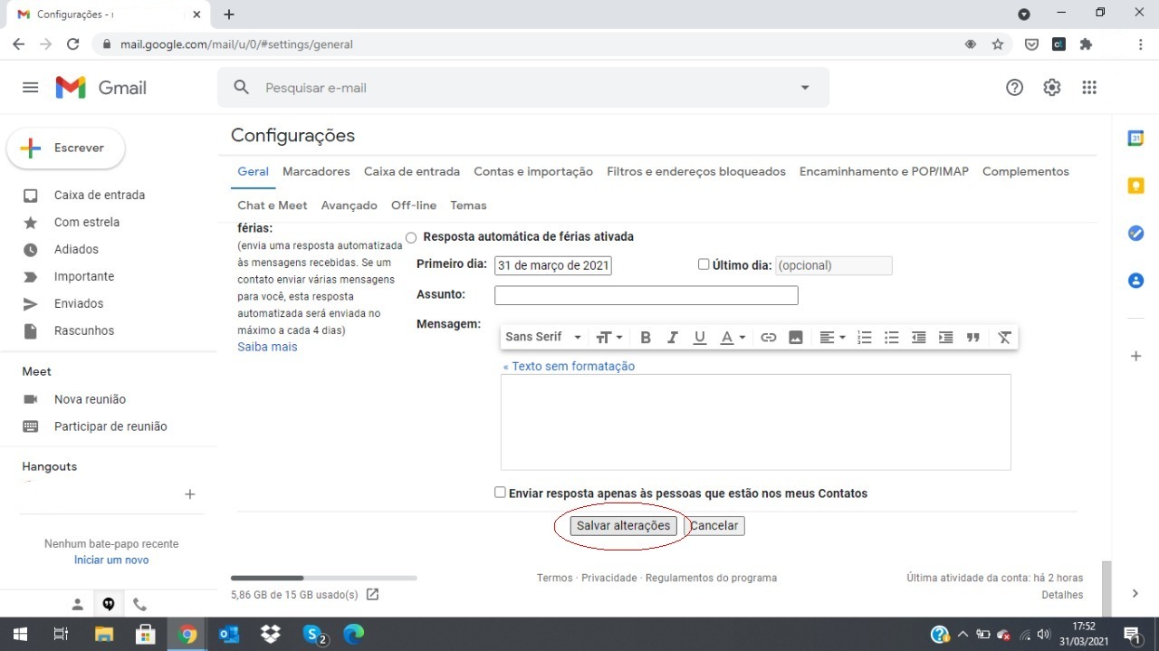Increase indent in message editor
This screenshot has width=1159, height=651.
pos(946,337)
